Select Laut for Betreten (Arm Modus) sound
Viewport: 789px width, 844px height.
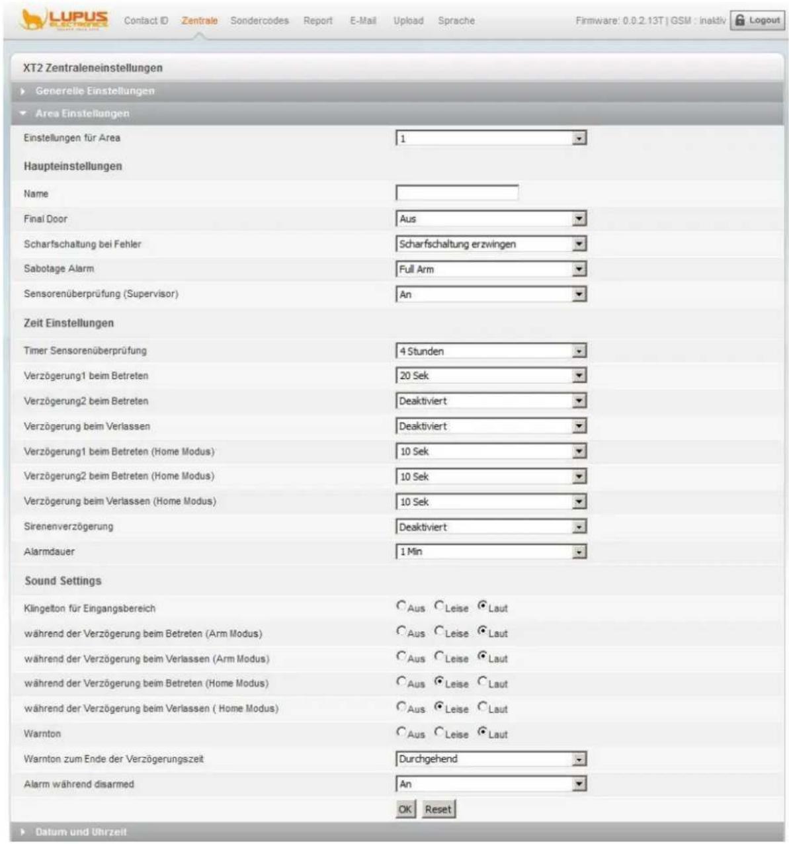(x=482, y=630)
